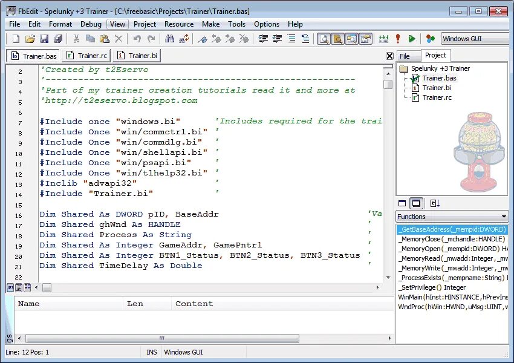Screen dimensions: 514x363
Task: Click the Delete X icon in toolbar
Action: 119,39
